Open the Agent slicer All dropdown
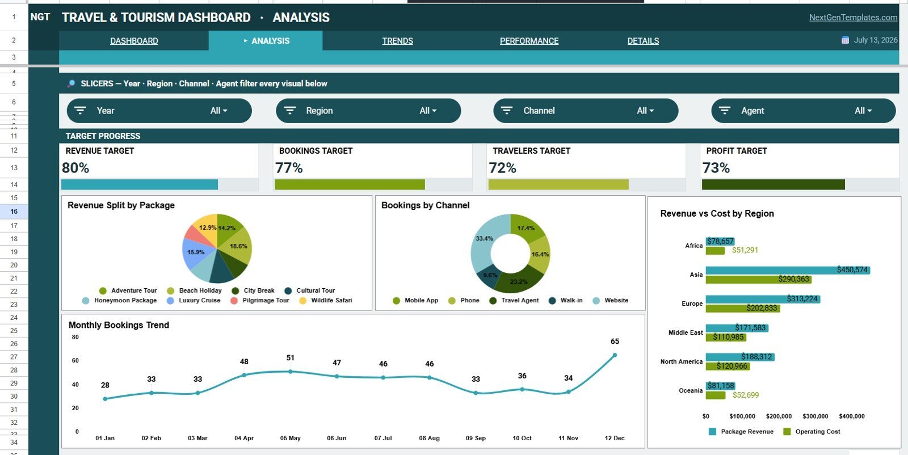 [x=863, y=111]
